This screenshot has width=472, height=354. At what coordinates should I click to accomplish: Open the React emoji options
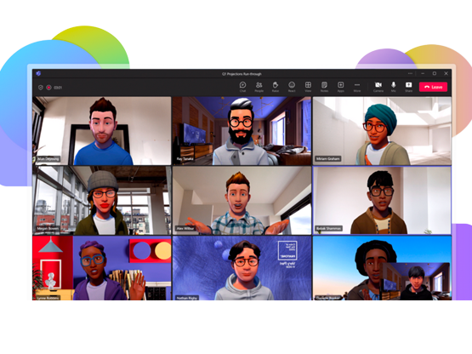point(292,87)
